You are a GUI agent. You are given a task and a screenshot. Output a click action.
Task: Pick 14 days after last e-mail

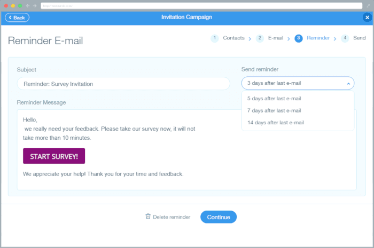pyautogui.click(x=276, y=123)
